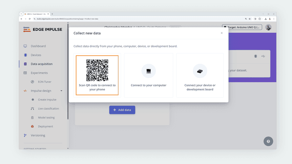This screenshot has width=292, height=164.
Task: Choose Connect to your computer option
Action: (x=149, y=75)
